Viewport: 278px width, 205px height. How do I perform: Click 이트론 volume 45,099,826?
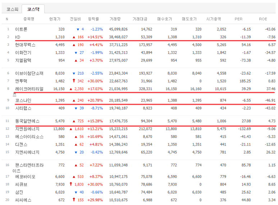tap(118, 29)
